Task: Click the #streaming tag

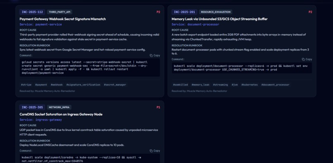Action: coord(221,85)
